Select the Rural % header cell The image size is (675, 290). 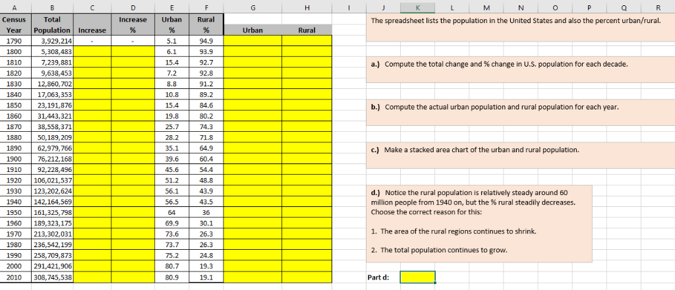click(206, 24)
